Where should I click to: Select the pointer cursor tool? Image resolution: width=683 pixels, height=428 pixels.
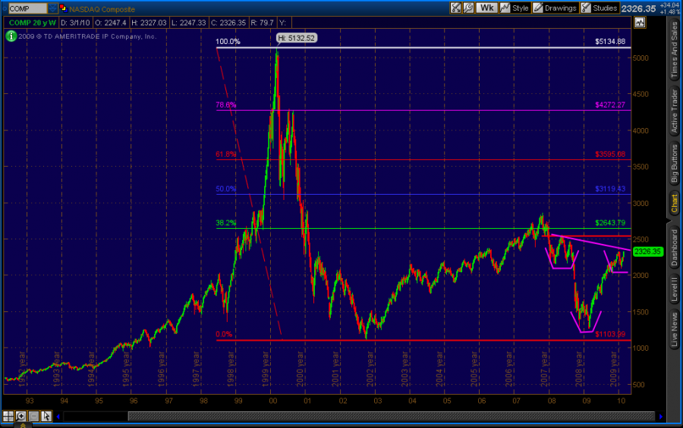tap(46, 416)
